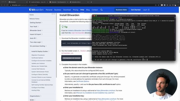Open Business menu in navbar
This screenshot has width=180, height=101.
(58, 10)
